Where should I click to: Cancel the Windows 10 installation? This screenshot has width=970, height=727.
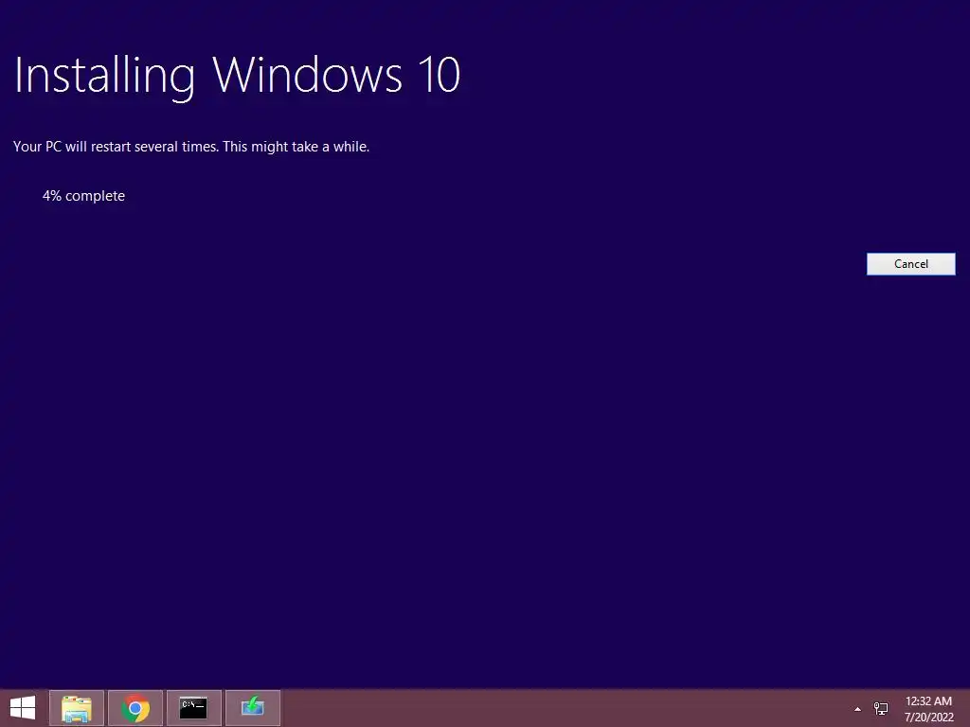(910, 264)
